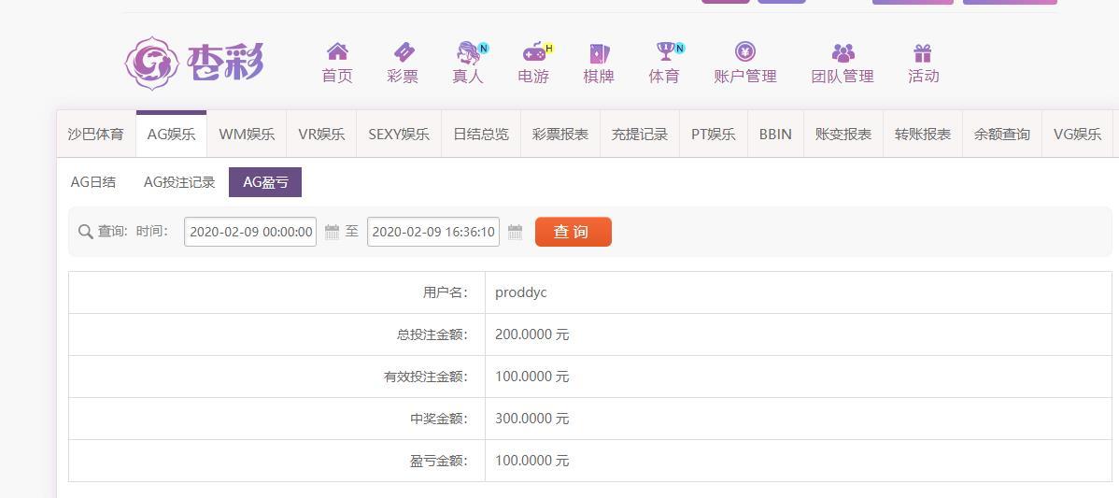Viewport: 1119px width, 498px height.
Task: Open the end date calendar picker icon
Action: (516, 232)
